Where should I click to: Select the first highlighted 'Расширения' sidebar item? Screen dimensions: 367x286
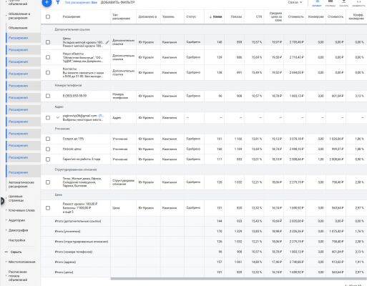(23, 38)
